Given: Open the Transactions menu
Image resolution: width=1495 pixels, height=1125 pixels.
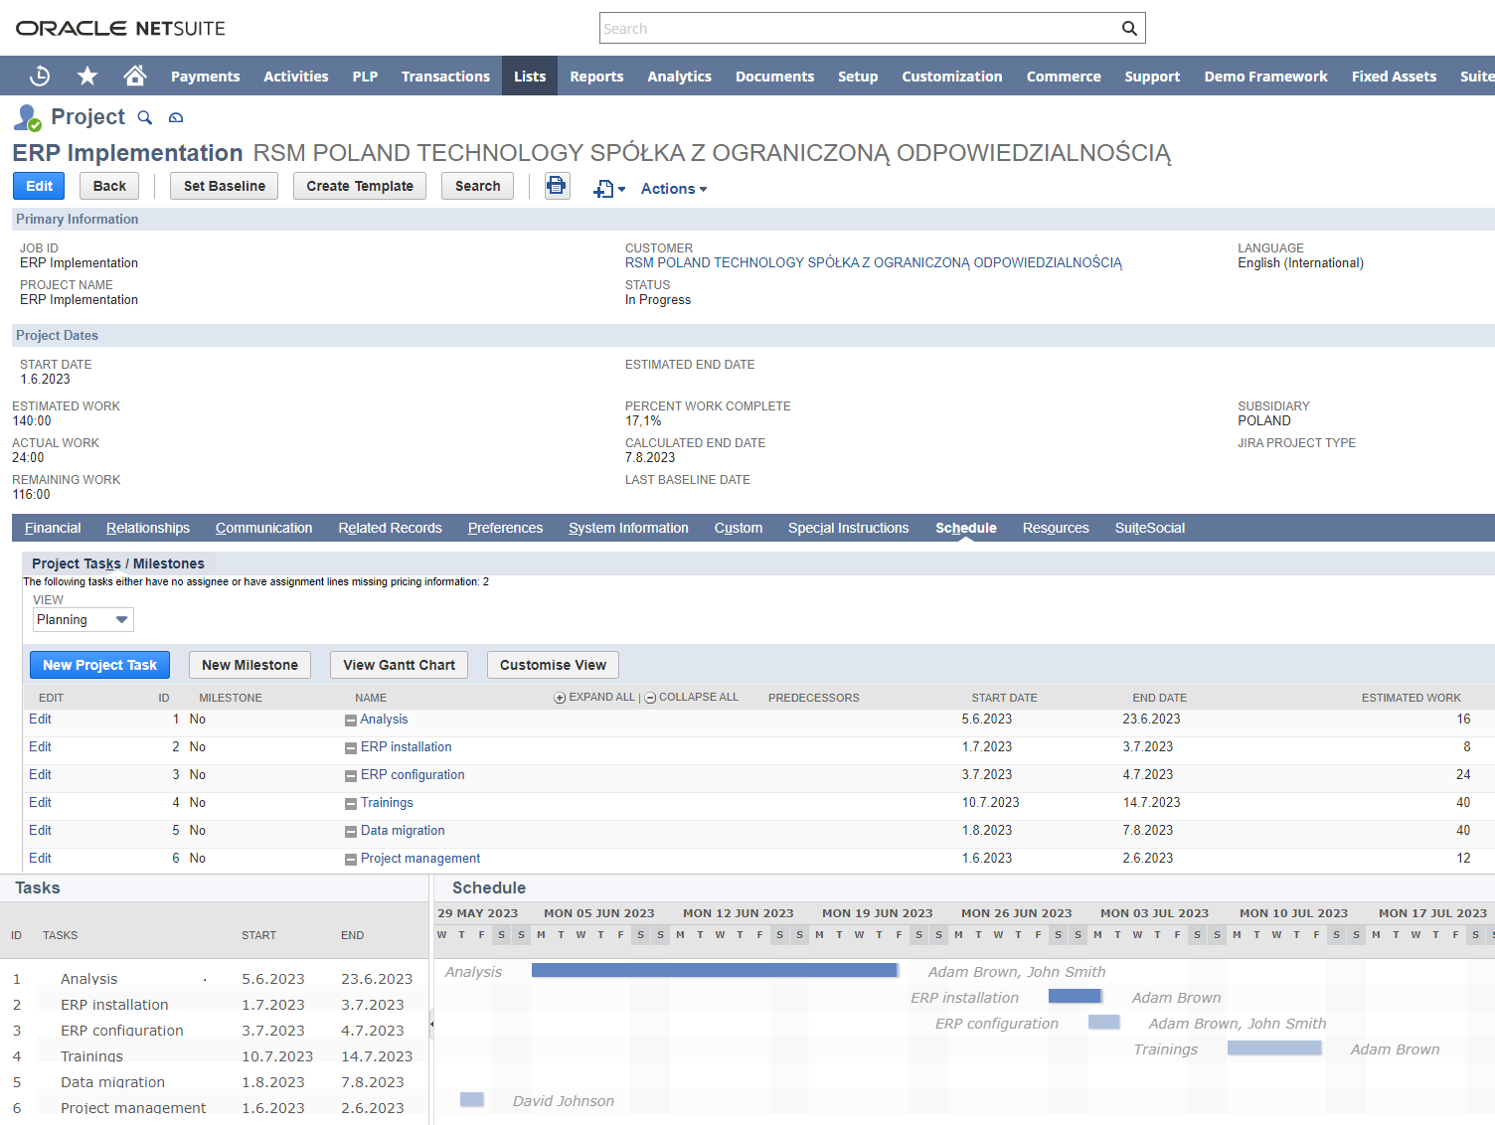Looking at the screenshot, I should tap(445, 77).
